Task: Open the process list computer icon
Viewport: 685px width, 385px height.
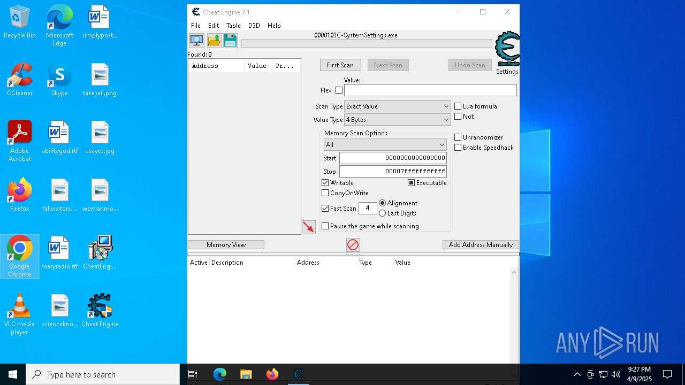Action: (197, 41)
